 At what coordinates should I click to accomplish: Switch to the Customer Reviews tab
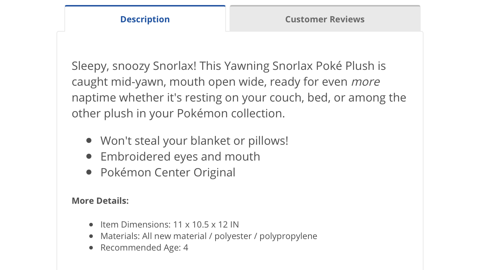[325, 19]
